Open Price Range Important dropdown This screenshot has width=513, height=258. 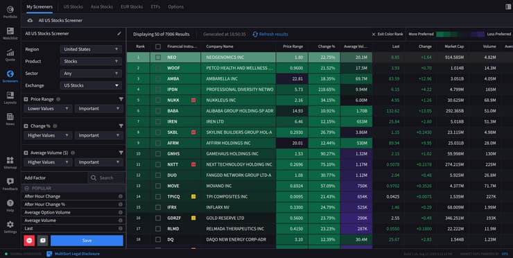click(99, 109)
